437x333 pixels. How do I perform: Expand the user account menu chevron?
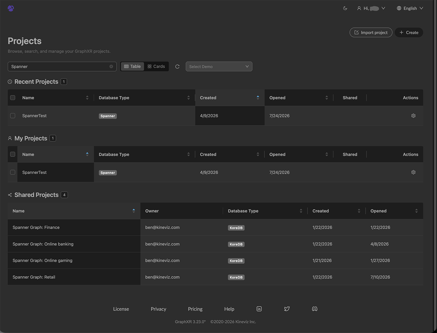coord(383,8)
